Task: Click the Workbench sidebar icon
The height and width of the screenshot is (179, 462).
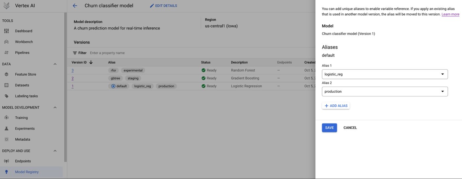Action: pyautogui.click(x=6, y=42)
